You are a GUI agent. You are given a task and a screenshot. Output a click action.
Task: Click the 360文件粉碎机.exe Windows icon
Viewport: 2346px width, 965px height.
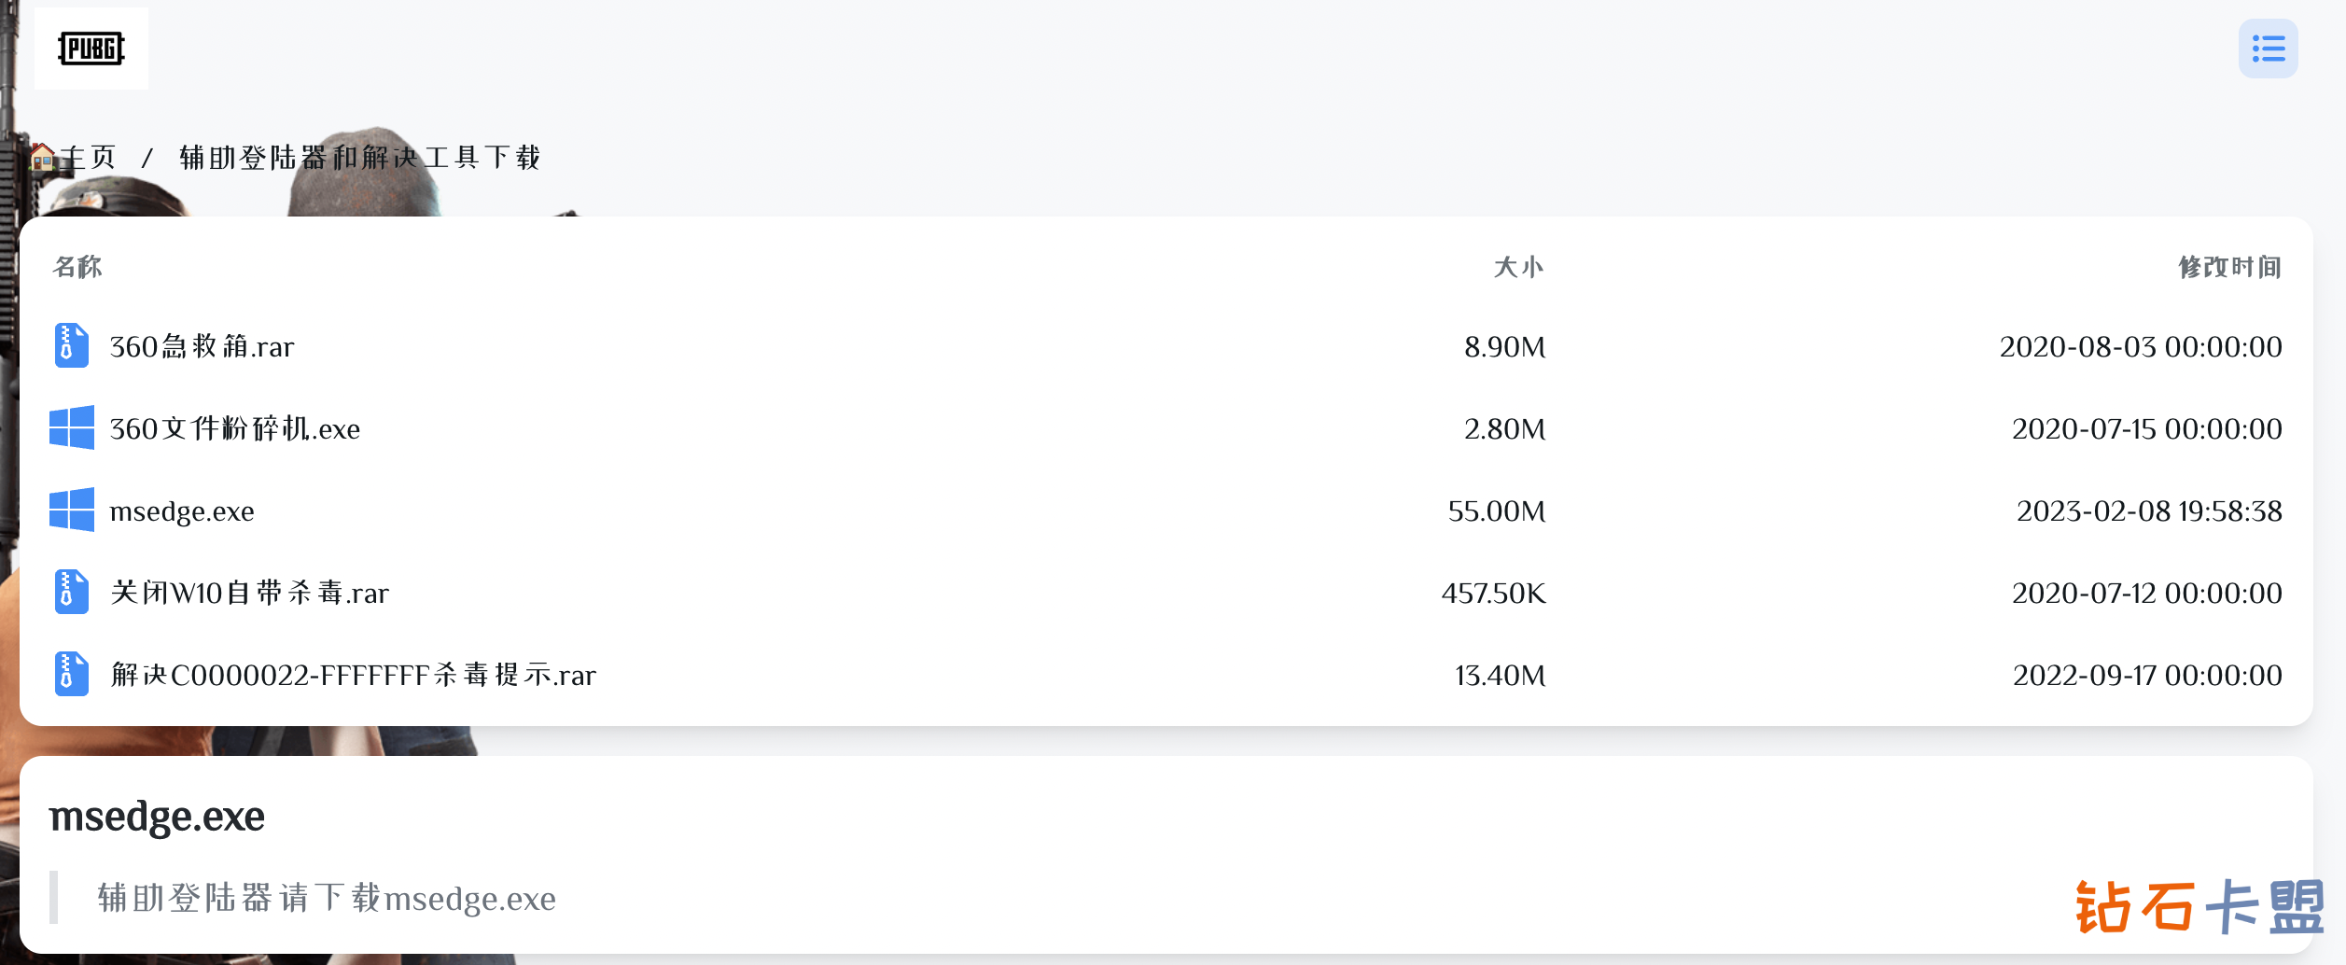(71, 428)
